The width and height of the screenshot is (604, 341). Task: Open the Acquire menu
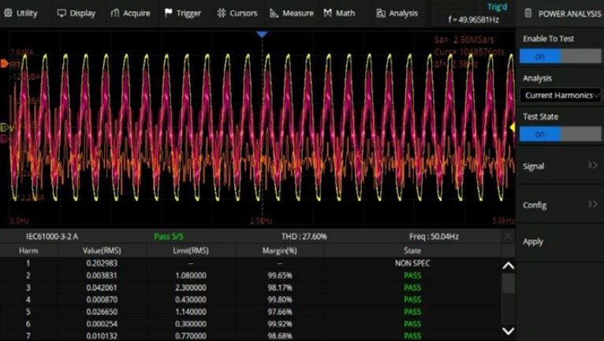click(131, 13)
